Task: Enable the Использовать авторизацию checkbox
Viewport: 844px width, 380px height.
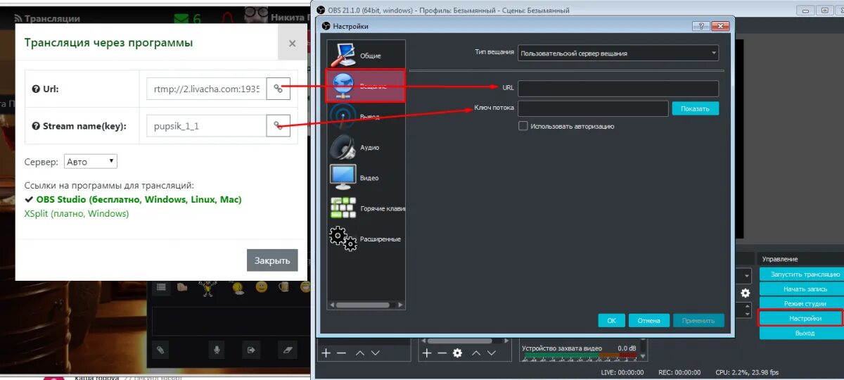Action: (x=523, y=126)
